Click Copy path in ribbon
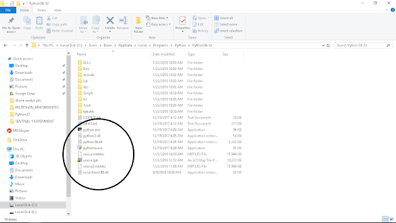Screen dimensions: 396x223 click(x=57, y=25)
